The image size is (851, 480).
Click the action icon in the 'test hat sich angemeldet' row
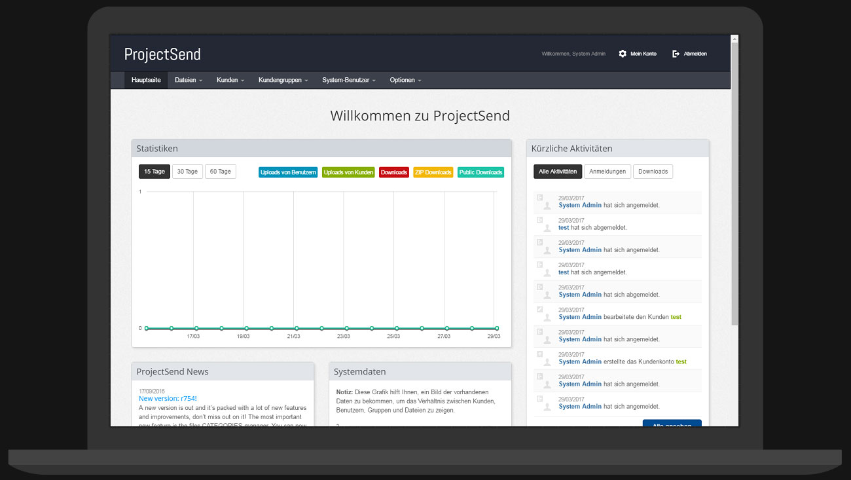540,265
